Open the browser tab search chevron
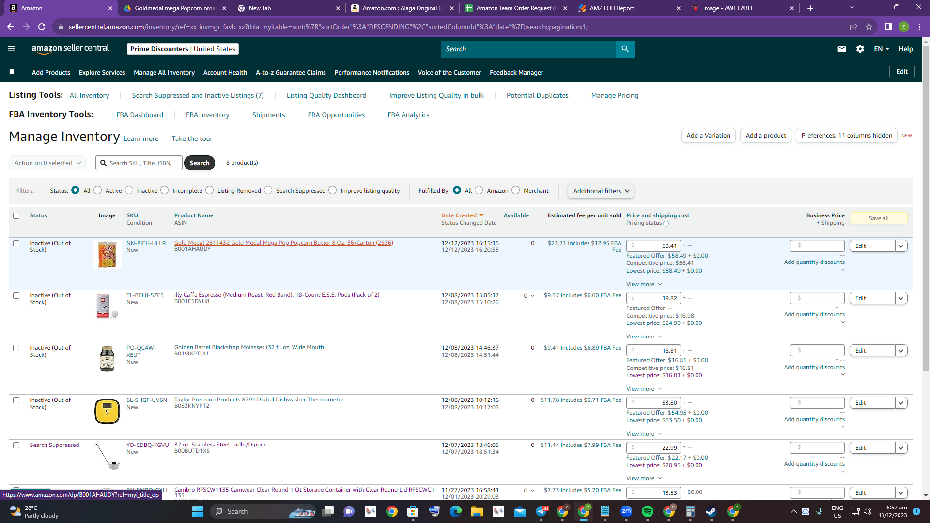 (x=852, y=7)
